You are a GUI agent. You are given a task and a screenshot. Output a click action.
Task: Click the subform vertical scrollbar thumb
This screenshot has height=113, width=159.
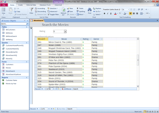click(138, 60)
